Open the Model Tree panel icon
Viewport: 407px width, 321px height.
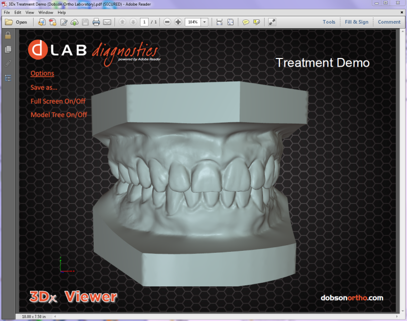(x=8, y=78)
